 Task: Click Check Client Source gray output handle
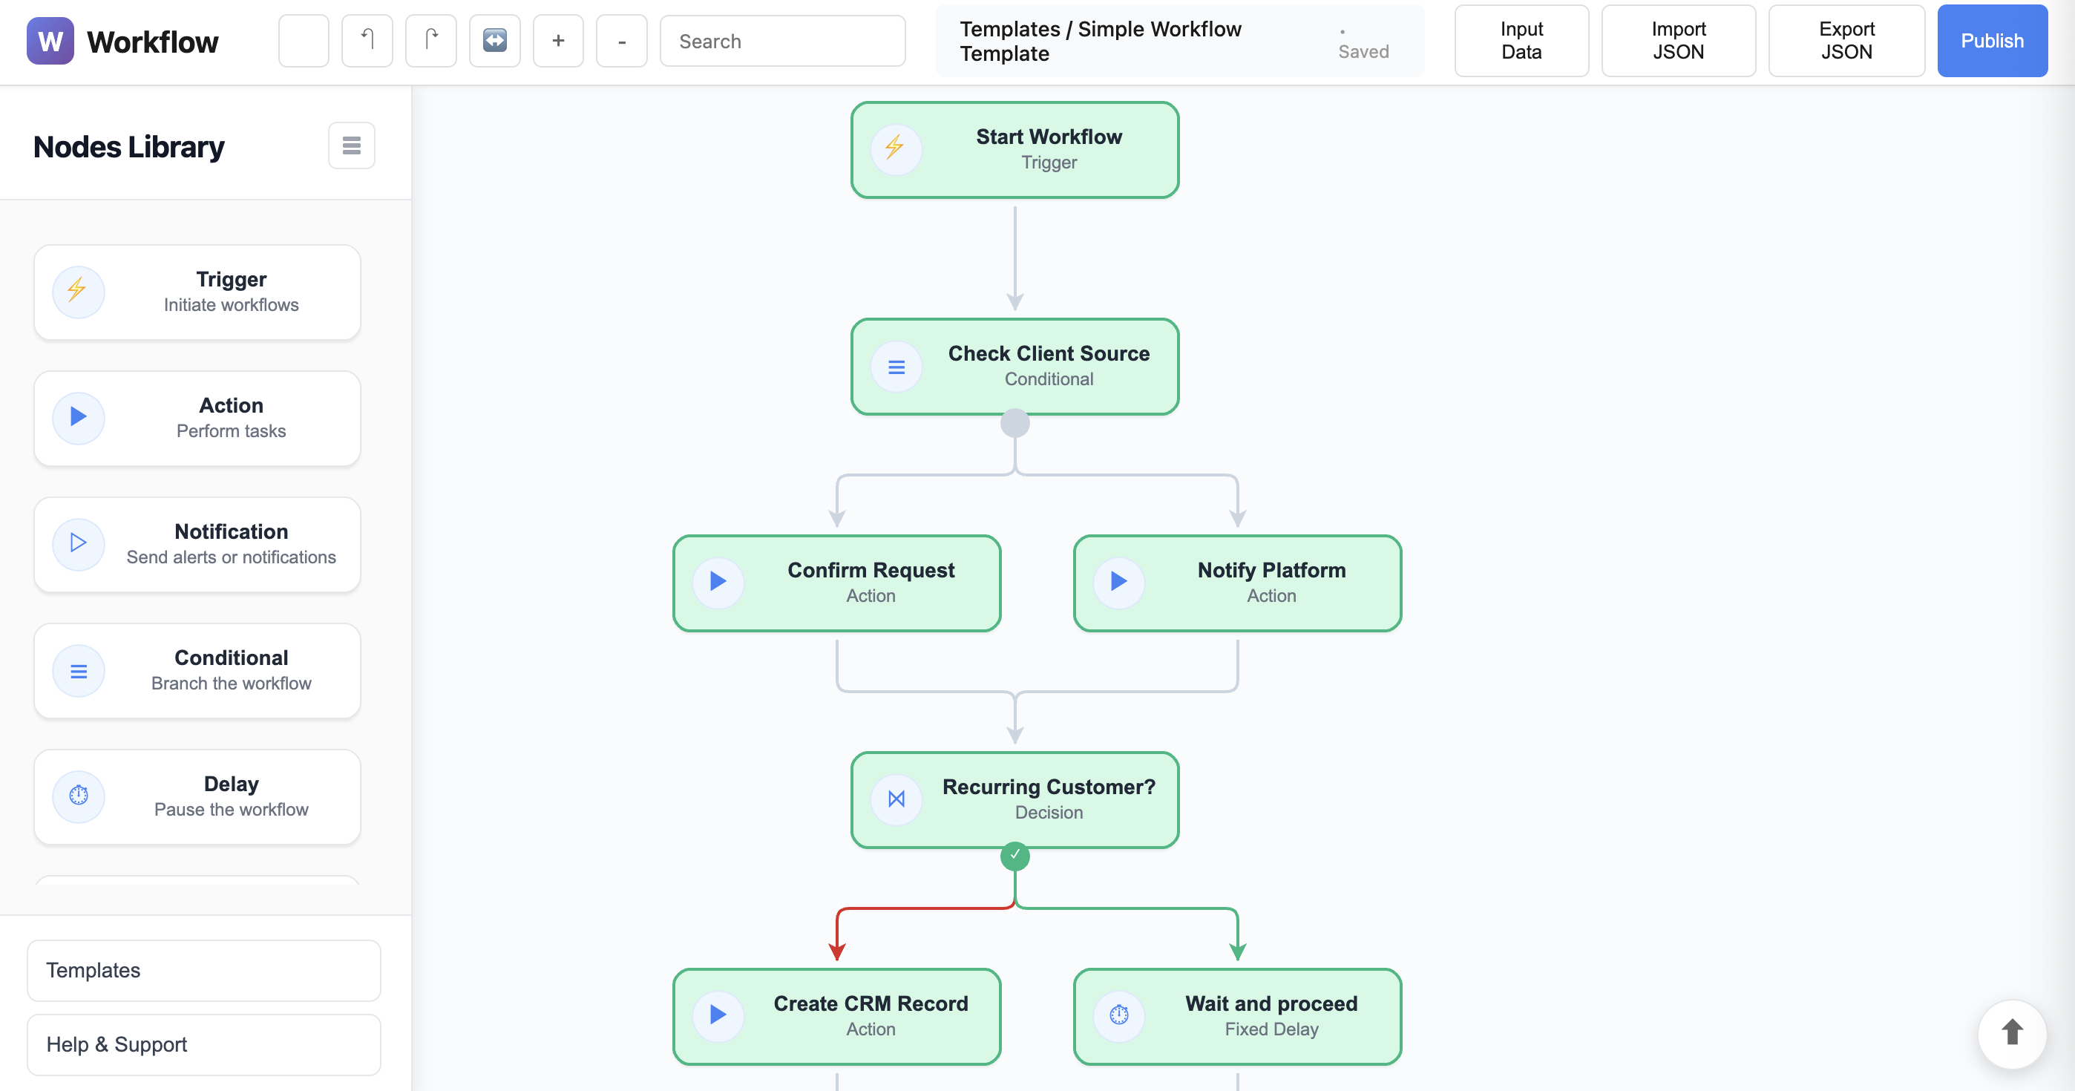tap(1014, 422)
